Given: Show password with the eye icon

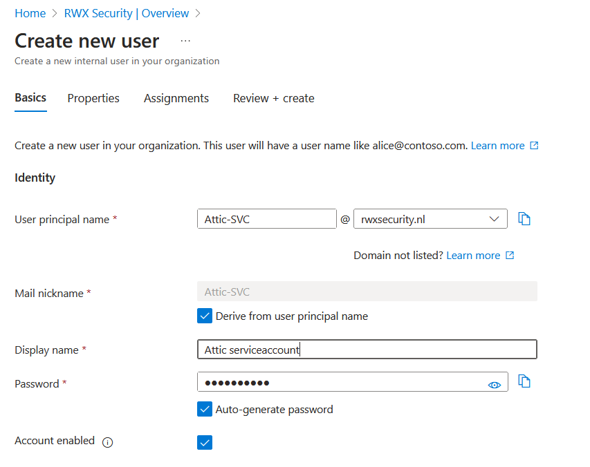Looking at the screenshot, I should 494,385.
